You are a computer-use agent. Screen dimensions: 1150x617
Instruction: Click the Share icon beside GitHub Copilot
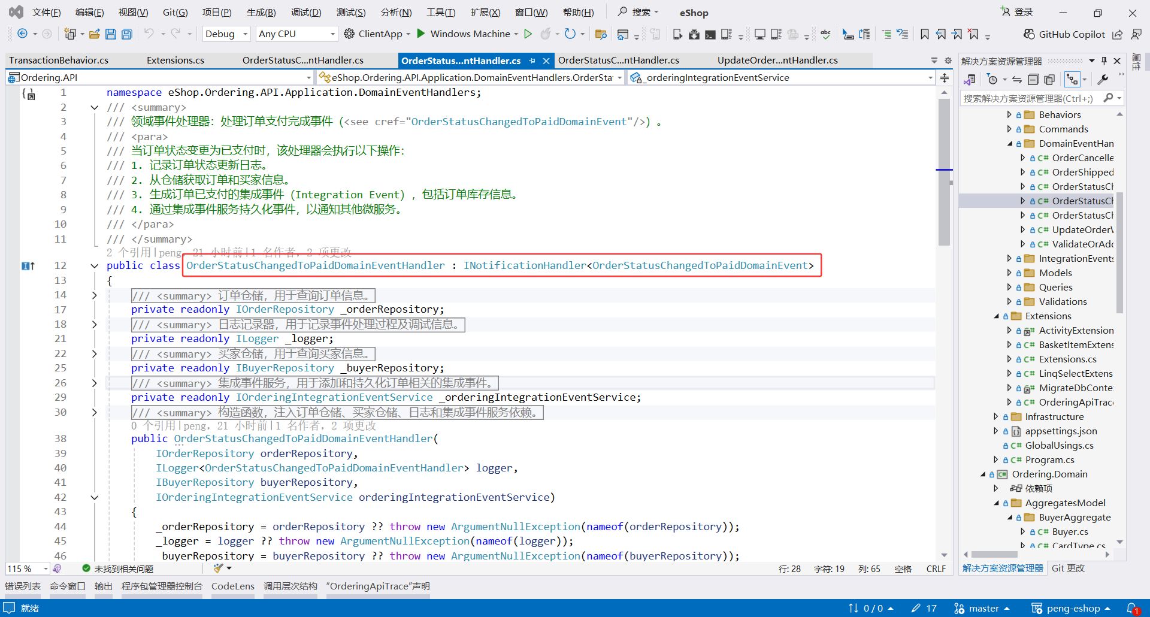[x=1118, y=35]
